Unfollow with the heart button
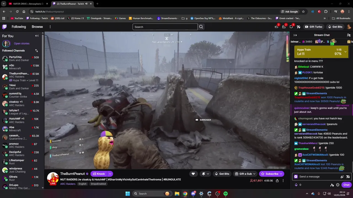 point(193,174)
